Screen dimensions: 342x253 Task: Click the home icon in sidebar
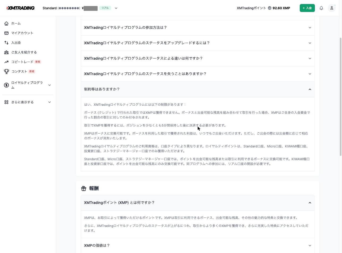tap(6, 23)
